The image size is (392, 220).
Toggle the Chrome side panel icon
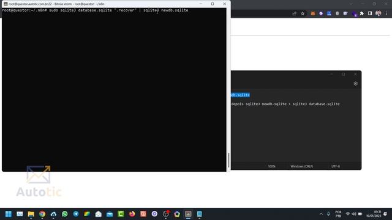point(370,13)
